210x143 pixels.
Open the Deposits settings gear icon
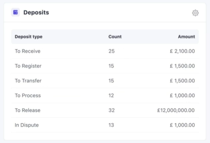point(195,13)
